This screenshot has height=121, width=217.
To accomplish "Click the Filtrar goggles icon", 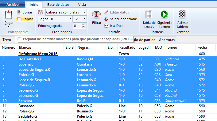I will coord(96,14).
